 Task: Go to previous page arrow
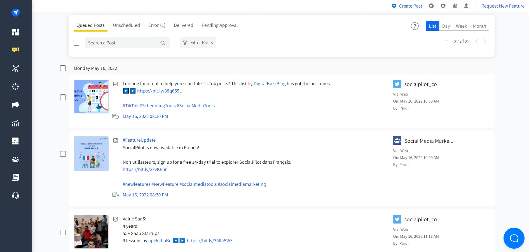click(x=477, y=41)
